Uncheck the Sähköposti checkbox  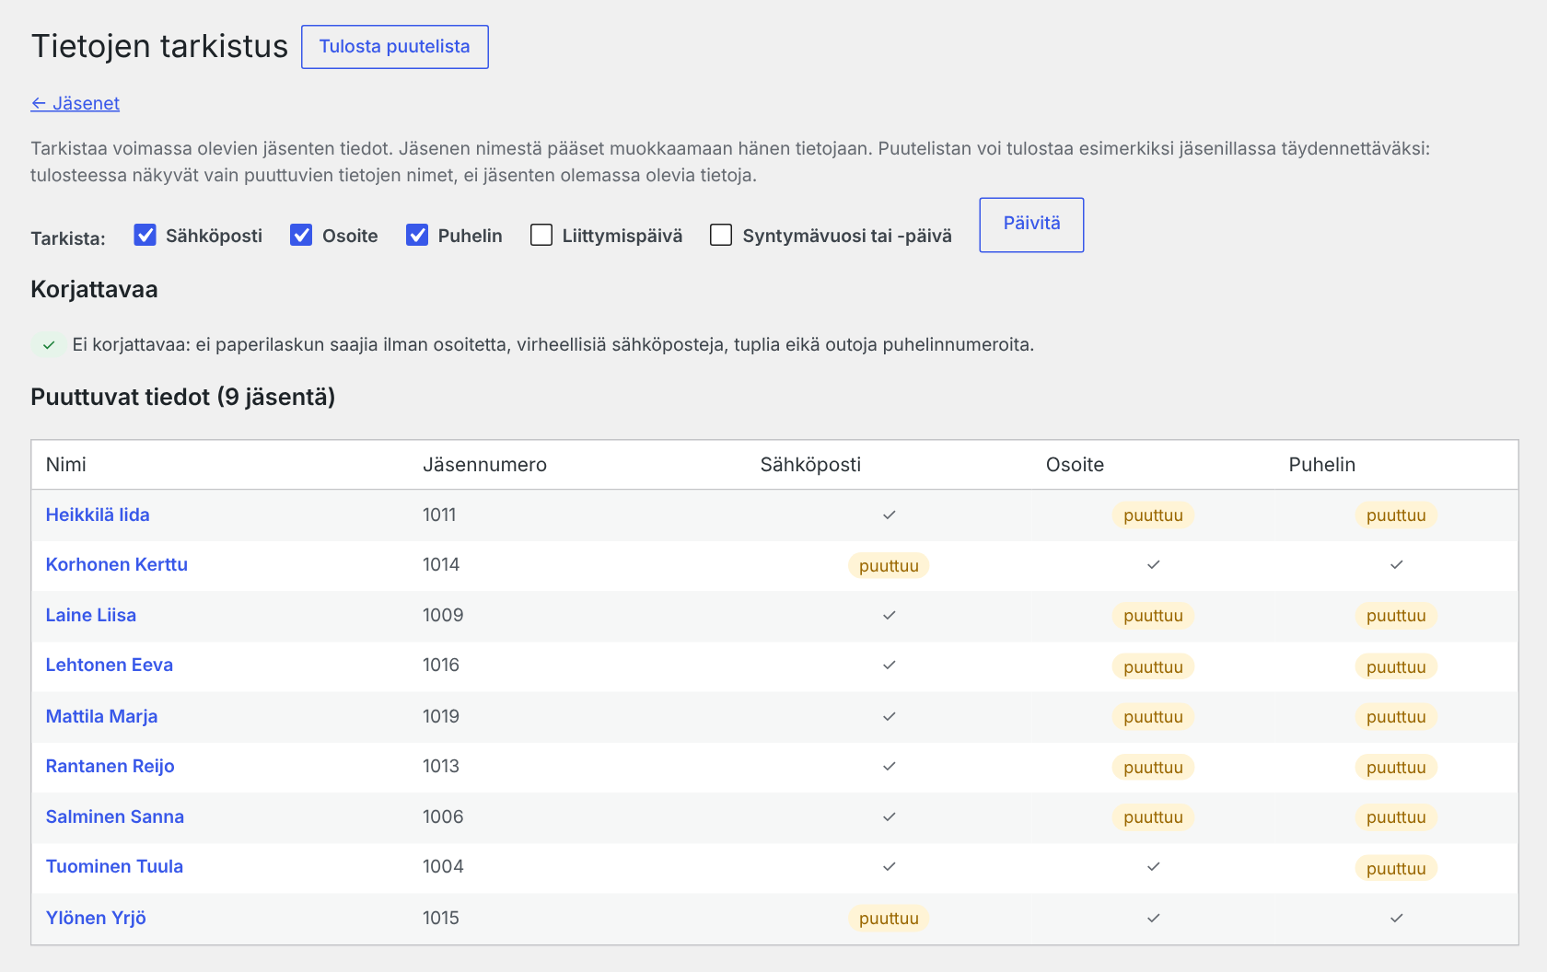pyautogui.click(x=145, y=236)
